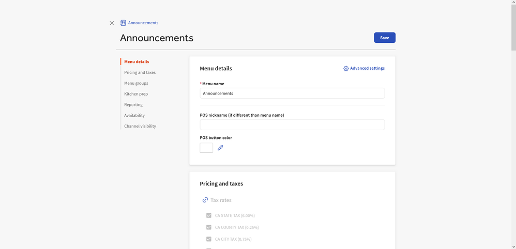Viewport: 516px width, 249px height.
Task: Select Availability in side navigation
Action: point(134,116)
